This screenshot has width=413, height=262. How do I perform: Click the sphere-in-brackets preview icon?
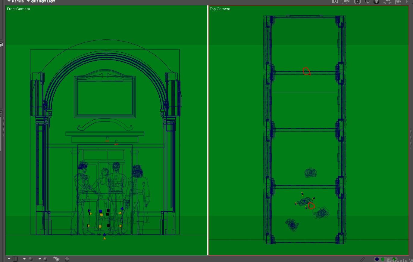pos(357,2)
